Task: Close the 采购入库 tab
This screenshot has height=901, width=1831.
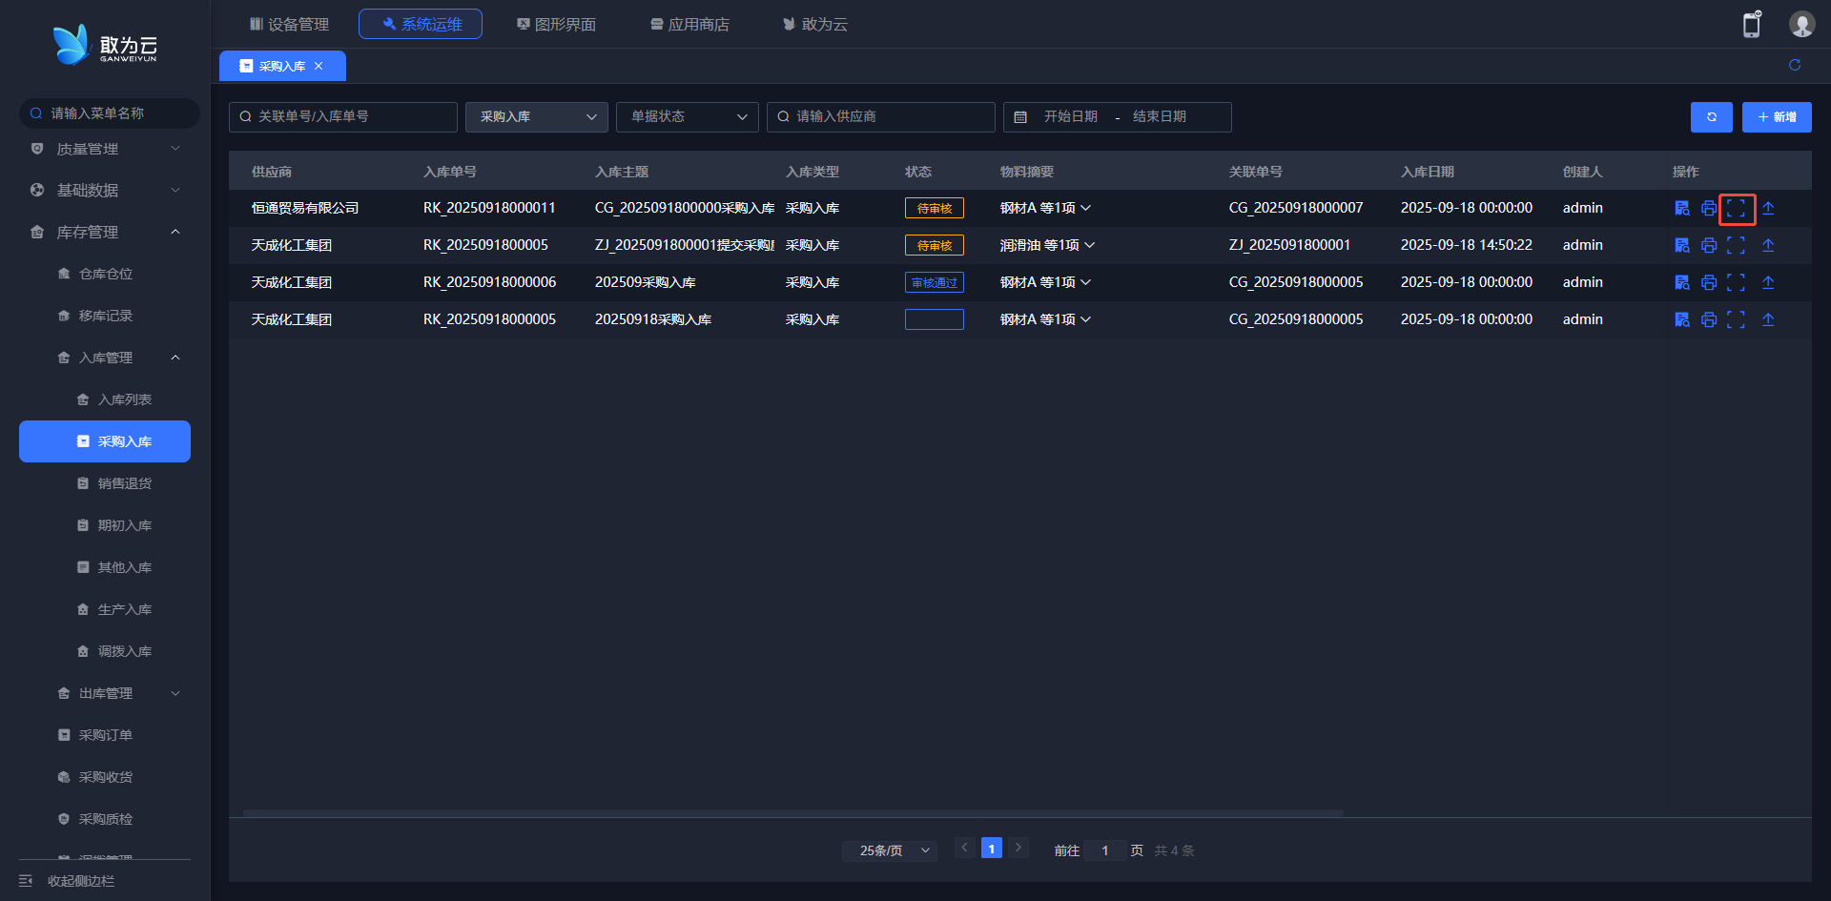Action: [x=319, y=66]
